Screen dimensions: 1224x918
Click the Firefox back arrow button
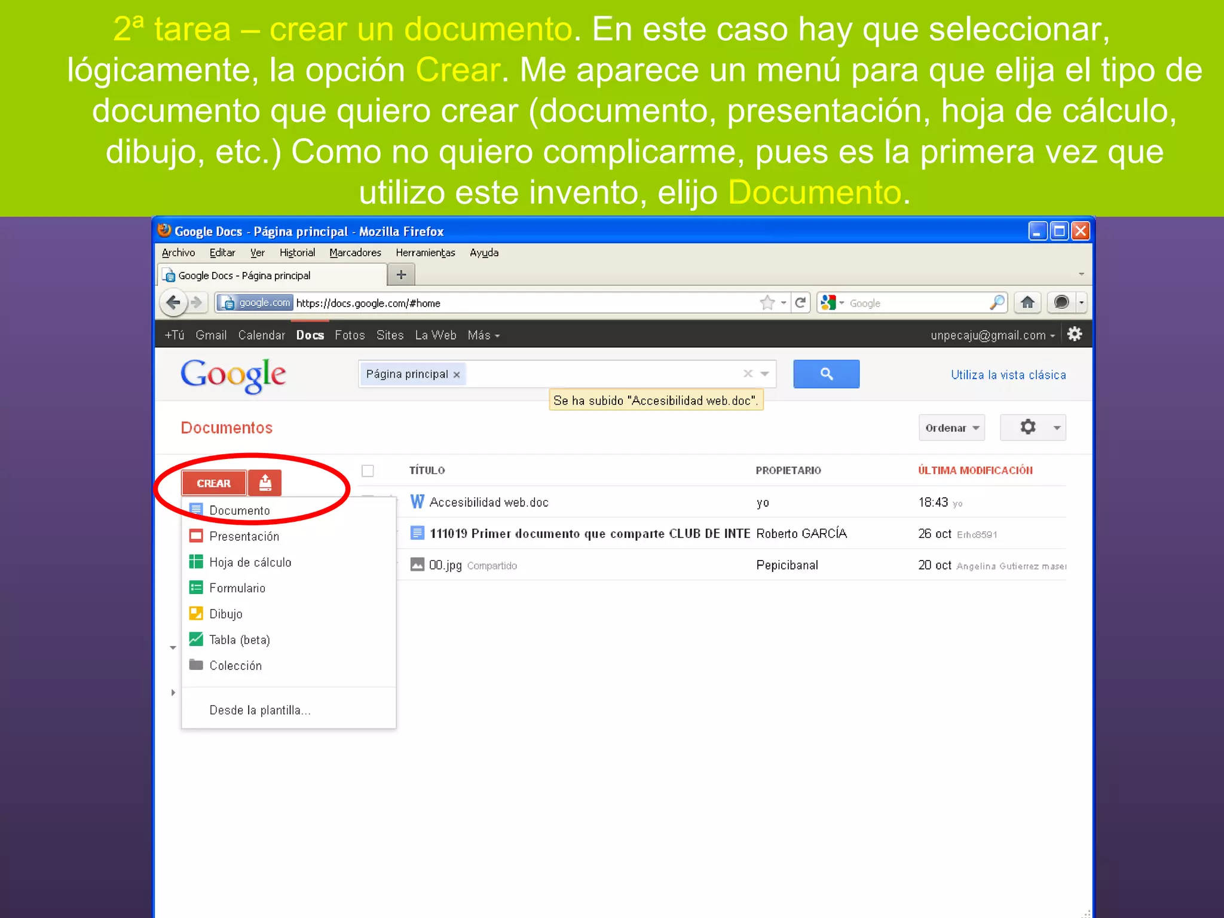click(173, 302)
